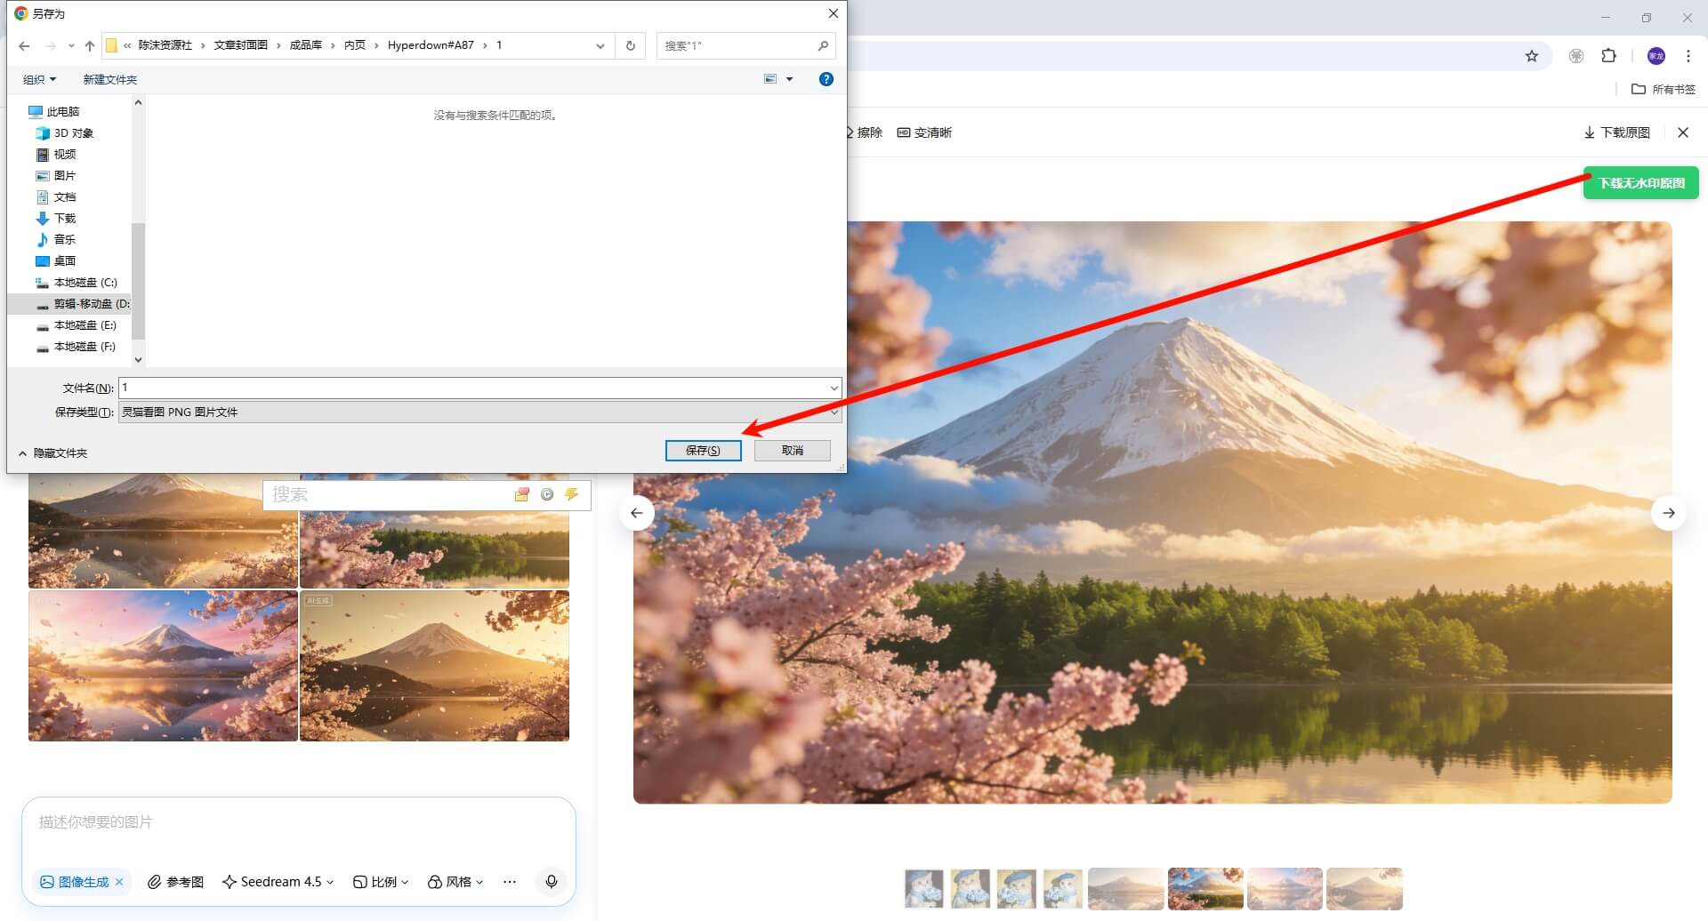Click the green 下载无水印原图 button
The height and width of the screenshot is (921, 1708).
[1640, 183]
